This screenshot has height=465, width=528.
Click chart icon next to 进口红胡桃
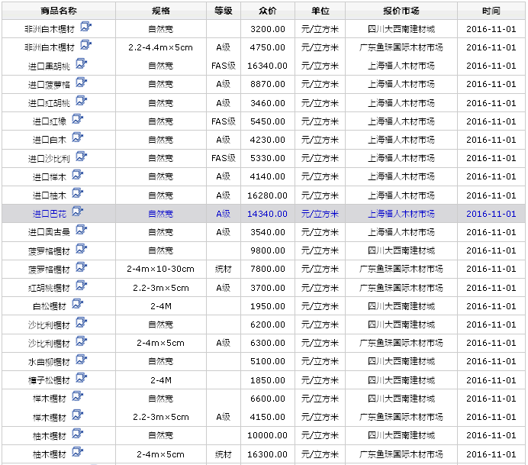pyautogui.click(x=81, y=102)
